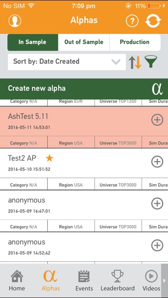Select the Test2 AP alpha title
The image size is (168, 298).
[x=22, y=158]
